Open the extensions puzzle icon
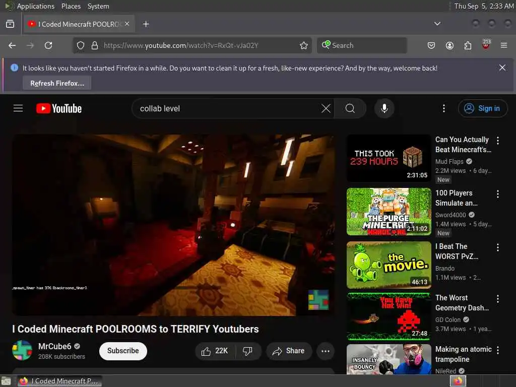This screenshot has width=516, height=387. coord(468,45)
